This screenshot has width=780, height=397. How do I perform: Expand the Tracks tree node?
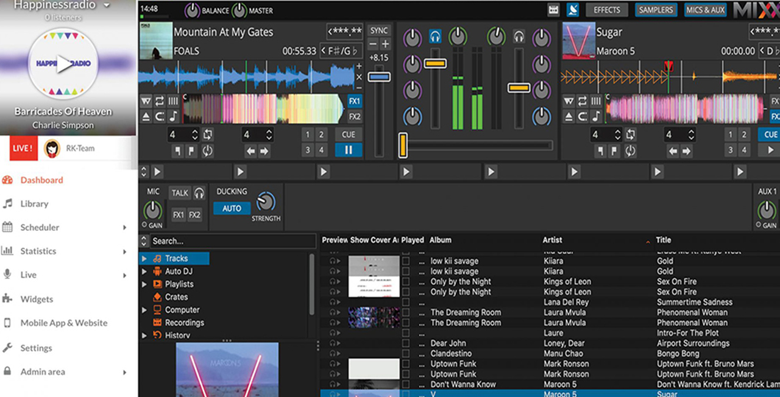144,258
